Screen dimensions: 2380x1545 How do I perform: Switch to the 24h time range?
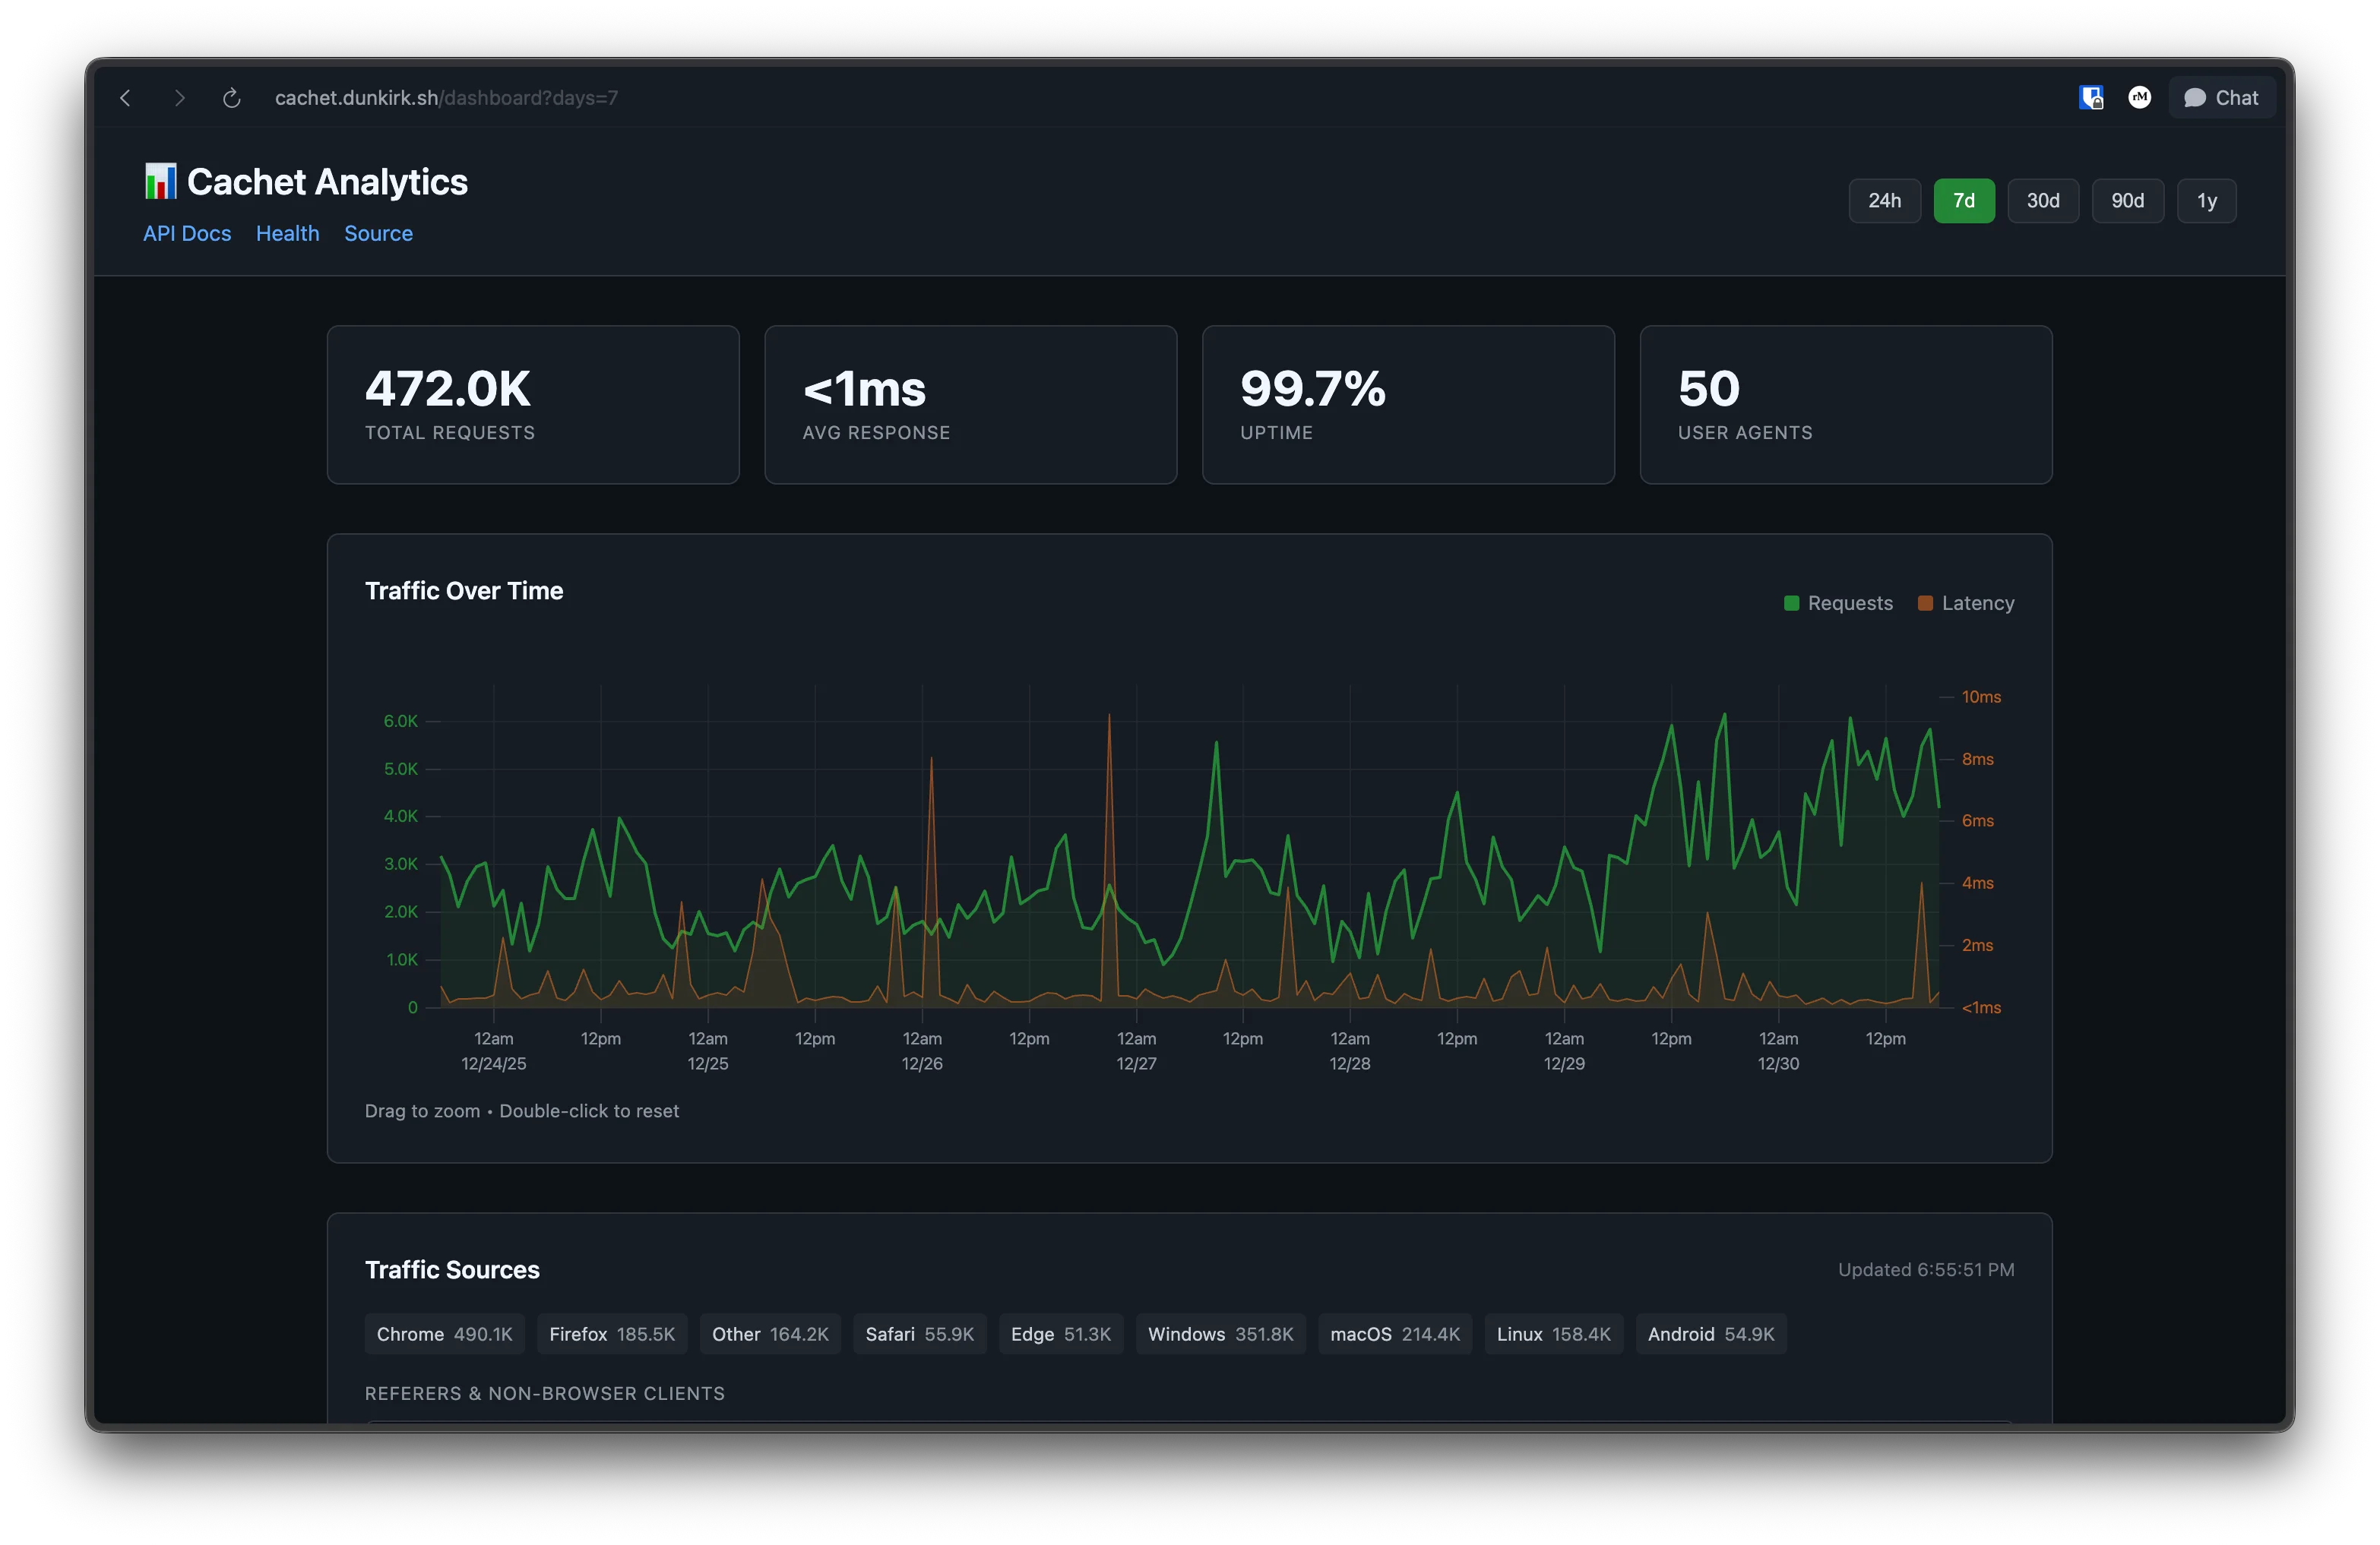tap(1884, 200)
